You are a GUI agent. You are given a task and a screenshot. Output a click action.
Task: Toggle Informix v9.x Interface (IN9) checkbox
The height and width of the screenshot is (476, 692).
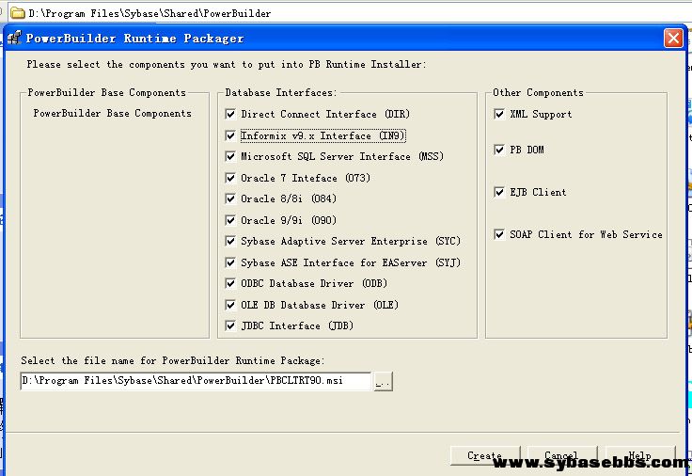pyautogui.click(x=230, y=135)
